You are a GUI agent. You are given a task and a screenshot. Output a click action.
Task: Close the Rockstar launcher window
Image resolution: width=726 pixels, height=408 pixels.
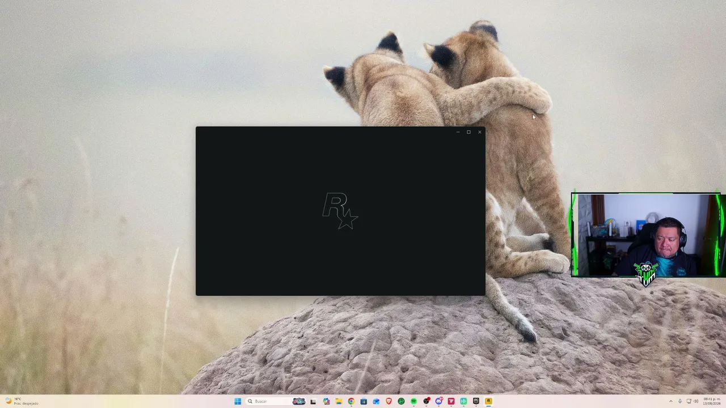[x=480, y=132]
